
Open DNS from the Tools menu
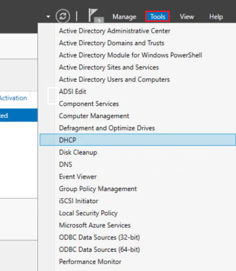click(x=65, y=164)
